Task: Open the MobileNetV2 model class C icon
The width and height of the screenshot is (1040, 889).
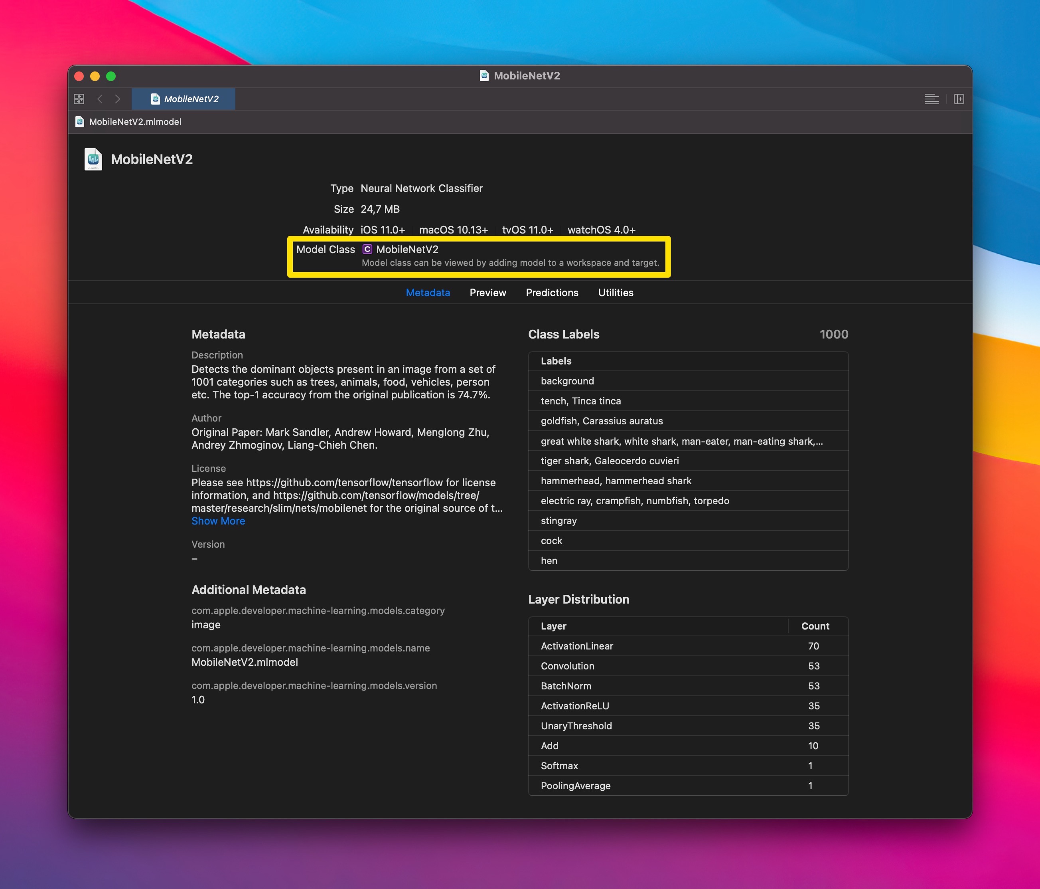Action: 367,249
